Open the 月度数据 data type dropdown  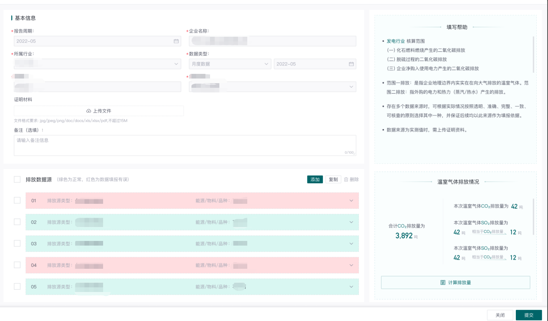[230, 64]
